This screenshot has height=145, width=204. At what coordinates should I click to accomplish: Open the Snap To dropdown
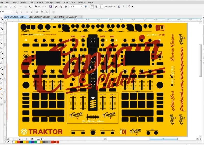[110, 6]
